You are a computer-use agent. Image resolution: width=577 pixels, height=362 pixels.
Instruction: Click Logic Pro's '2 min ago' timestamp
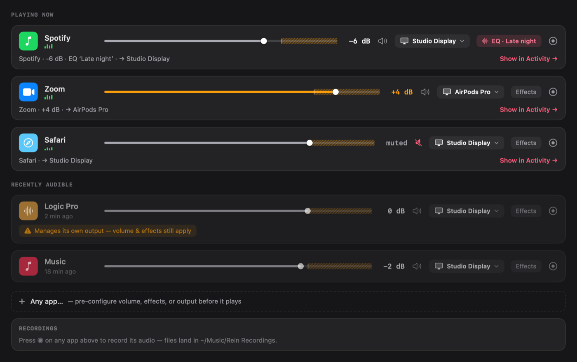[59, 216]
